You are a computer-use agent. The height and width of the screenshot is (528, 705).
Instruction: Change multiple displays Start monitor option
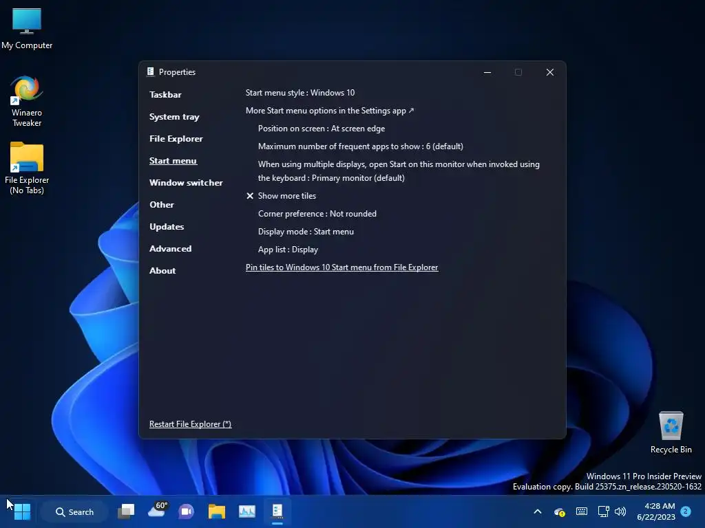pos(399,171)
